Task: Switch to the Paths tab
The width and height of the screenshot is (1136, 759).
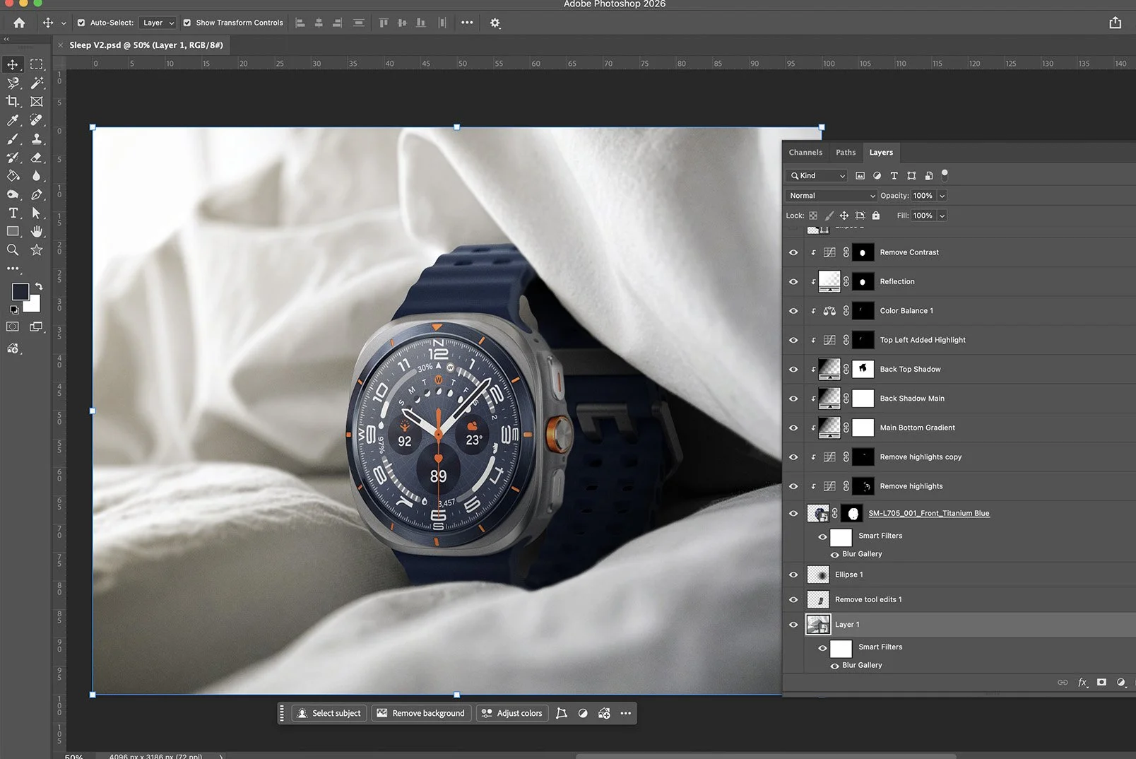Action: (x=846, y=153)
